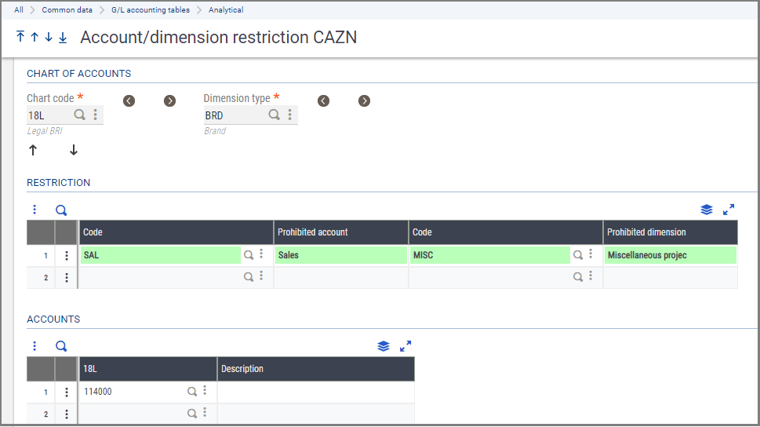Select the SAL code cell

(x=161, y=255)
